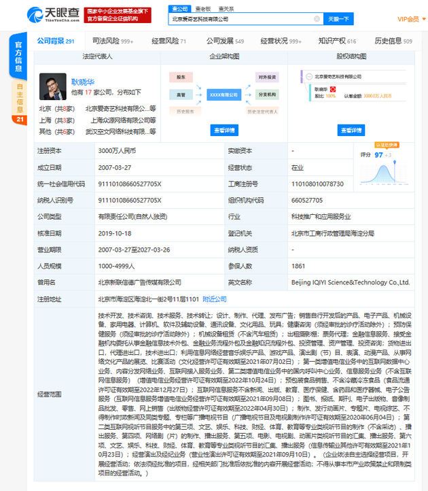Click the 分支机构 box in the structure diagram

click(x=267, y=95)
